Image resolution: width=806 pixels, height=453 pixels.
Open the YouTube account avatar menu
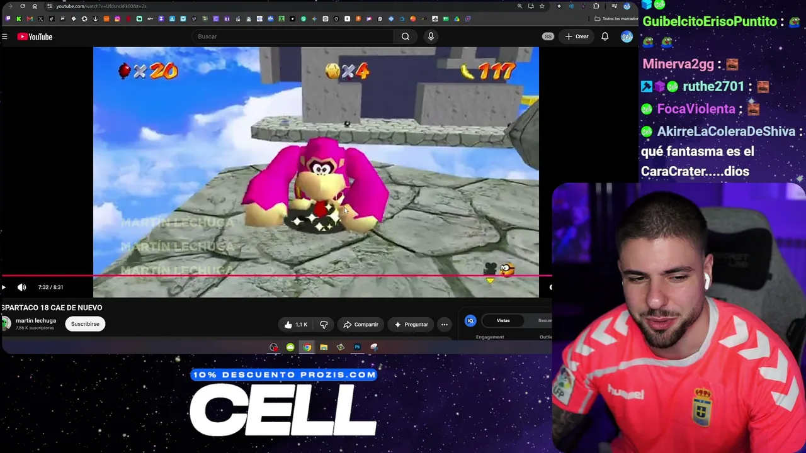[x=627, y=36]
